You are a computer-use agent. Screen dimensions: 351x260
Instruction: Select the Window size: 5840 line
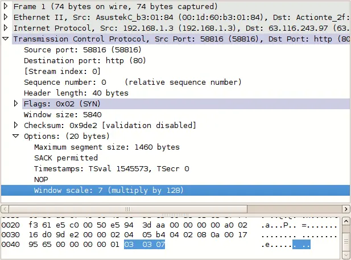pyautogui.click(x=63, y=115)
